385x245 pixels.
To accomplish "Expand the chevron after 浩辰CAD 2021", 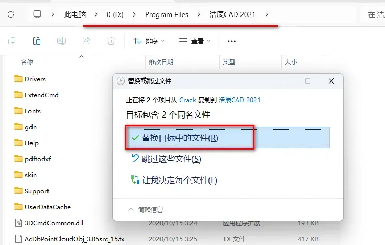I will [267, 15].
